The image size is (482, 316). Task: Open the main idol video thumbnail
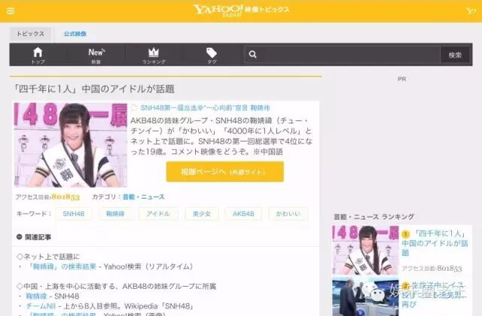71,145
